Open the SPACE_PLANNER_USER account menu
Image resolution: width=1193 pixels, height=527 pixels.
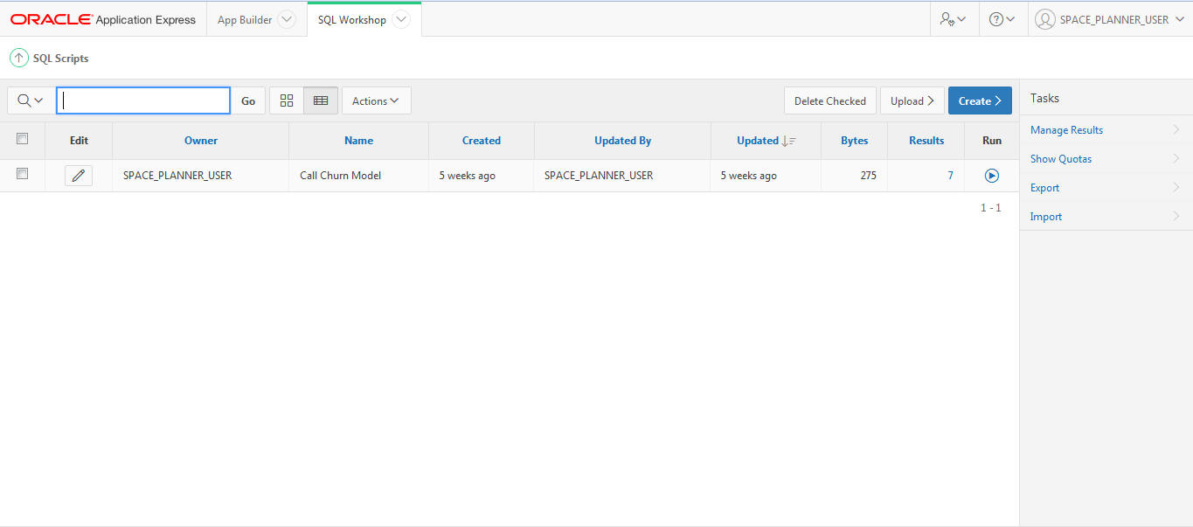[1110, 19]
